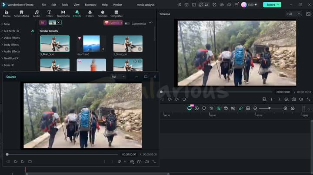Viewport: 313px width, 175px height.
Task: Open the Source quality Full dropdown
Action: tap(118, 77)
